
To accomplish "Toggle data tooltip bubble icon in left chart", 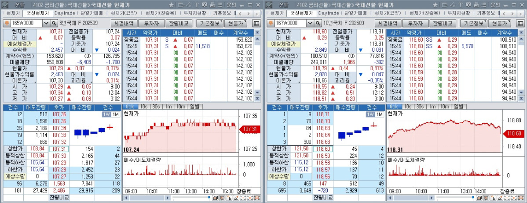I will pos(222,198).
